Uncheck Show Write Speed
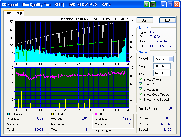 pos(141,100)
